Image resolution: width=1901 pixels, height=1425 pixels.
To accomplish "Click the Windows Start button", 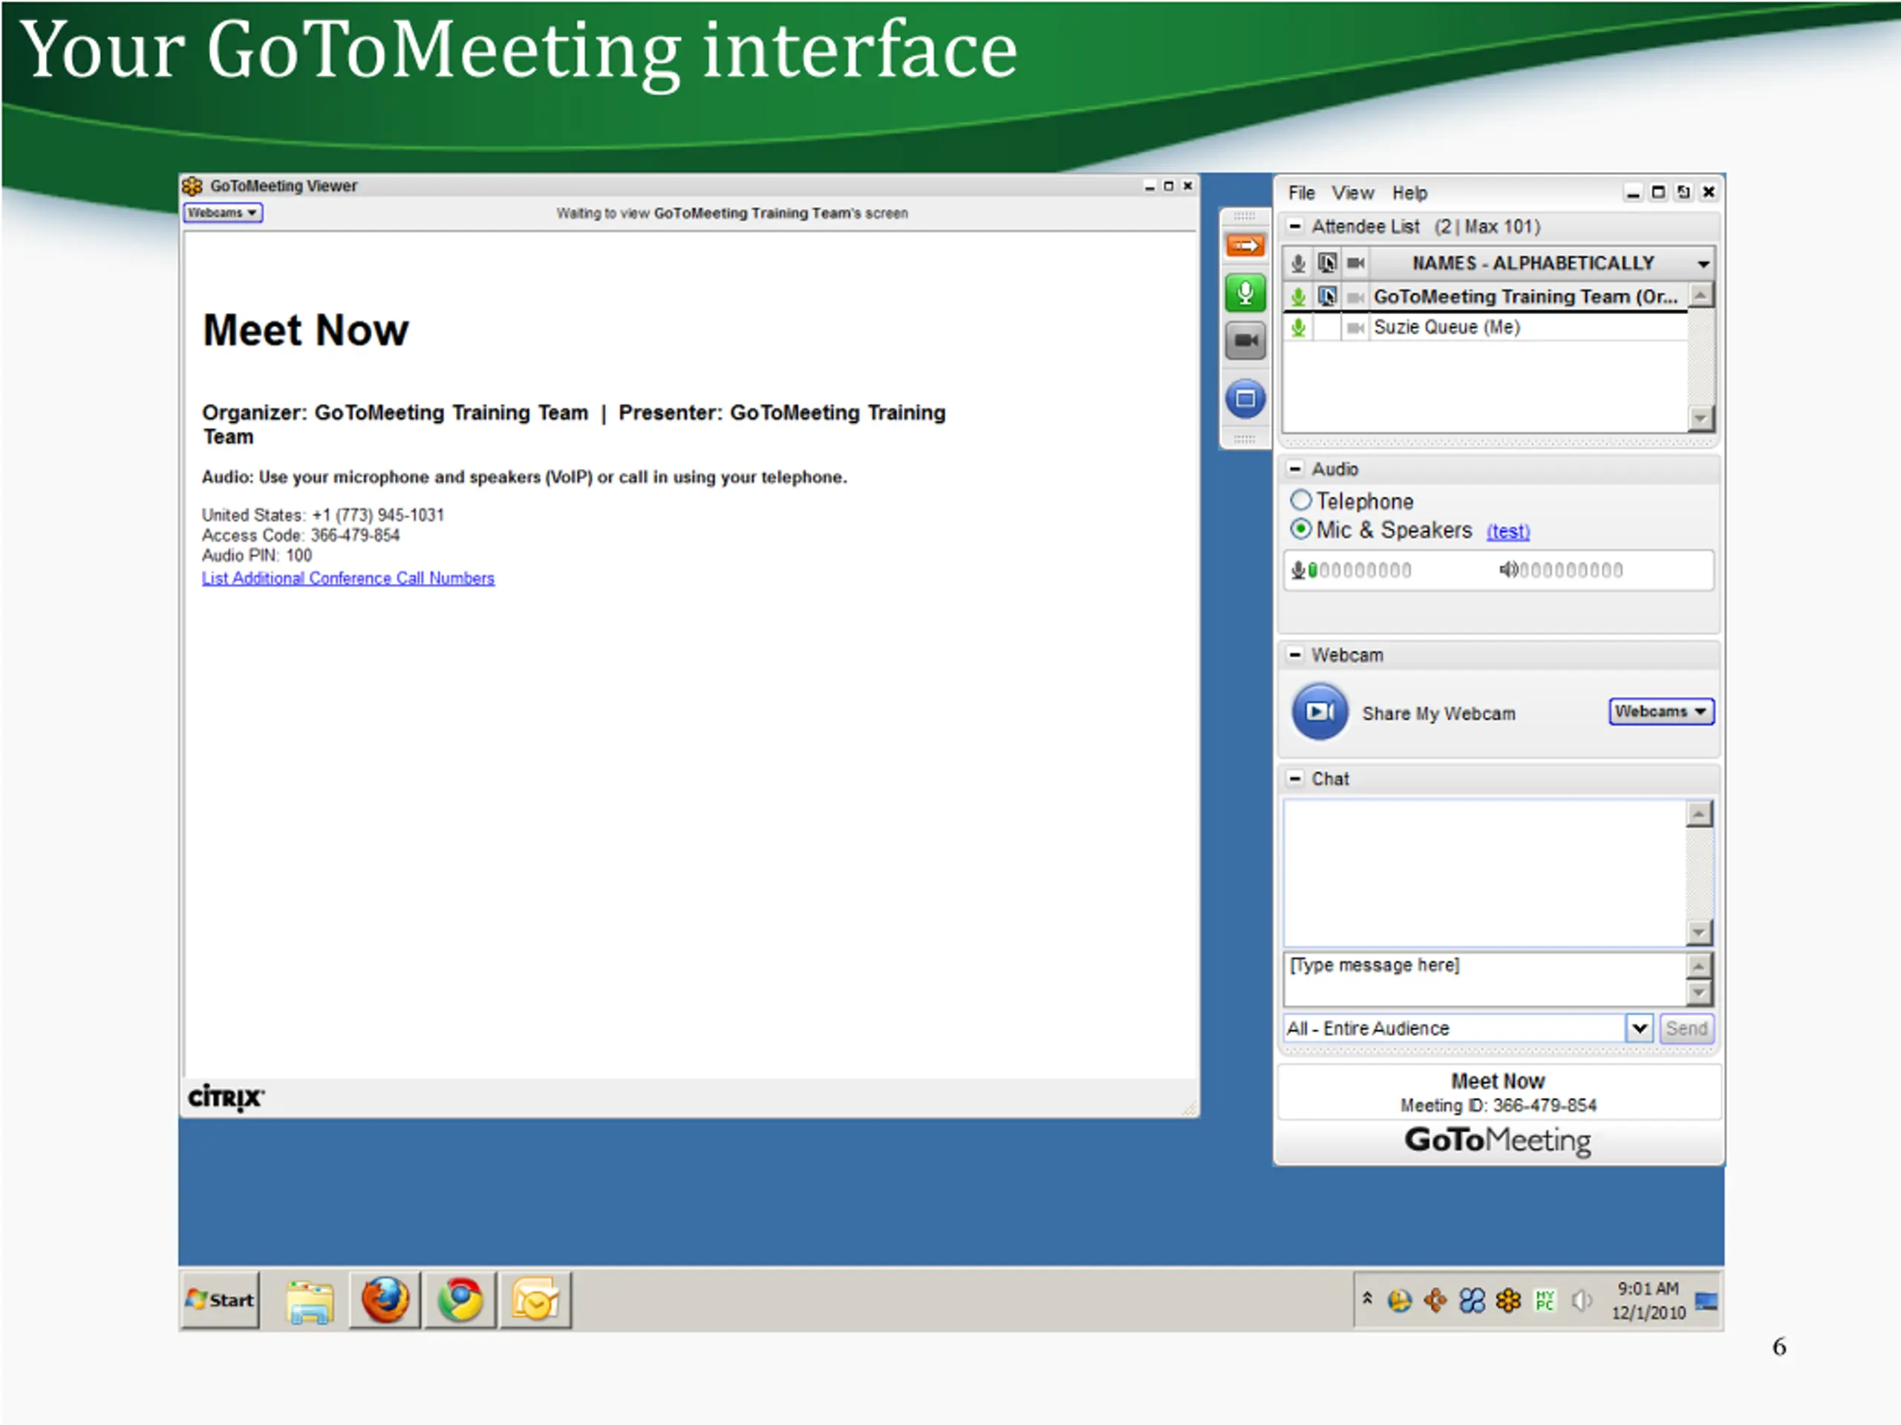I will click(220, 1300).
